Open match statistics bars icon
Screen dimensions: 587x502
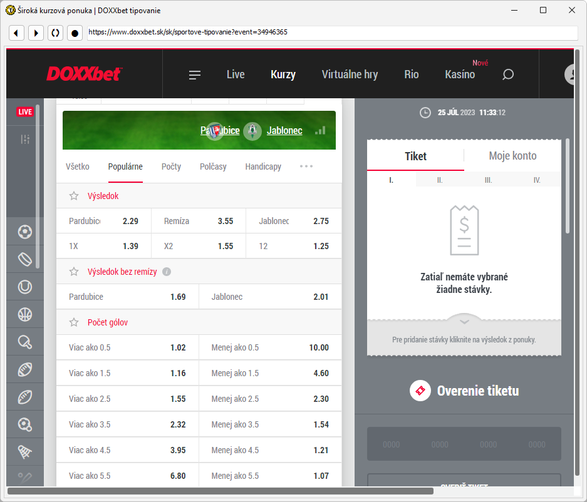pos(320,130)
